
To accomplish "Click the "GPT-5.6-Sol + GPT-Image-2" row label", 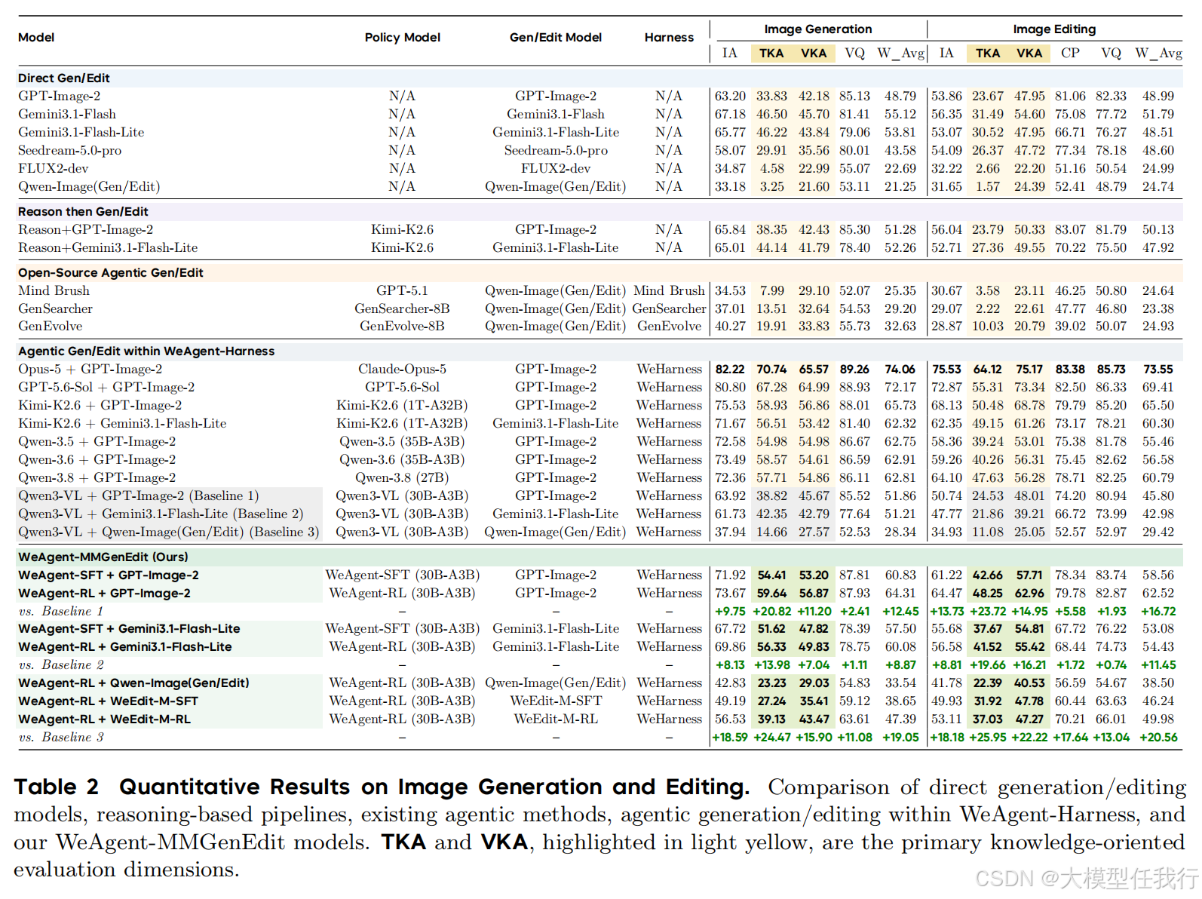I will 106,388.
